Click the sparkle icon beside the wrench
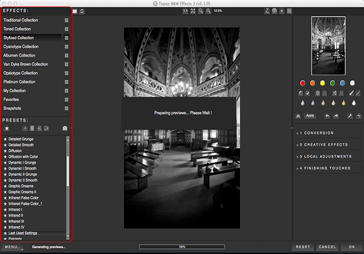Image resolution: width=364 pixels, height=254 pixels. pos(358,116)
